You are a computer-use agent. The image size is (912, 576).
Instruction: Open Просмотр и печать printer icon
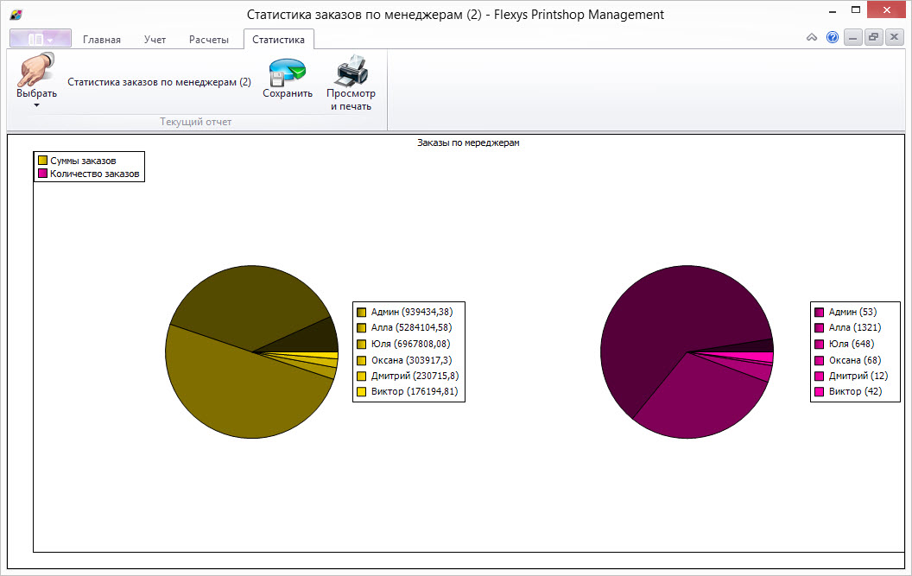tap(351, 71)
